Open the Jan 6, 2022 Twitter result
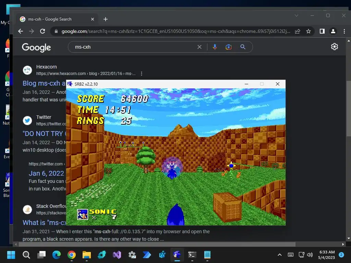The width and height of the screenshot is (351, 263). pos(46,173)
